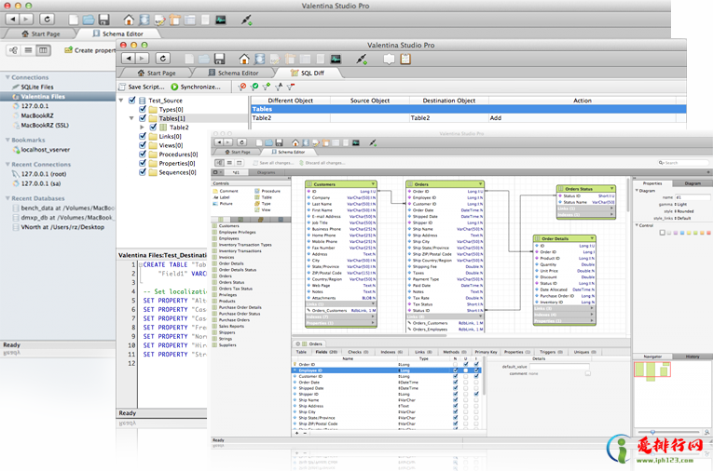Click the Synchronize green arrow icon

pos(174,87)
